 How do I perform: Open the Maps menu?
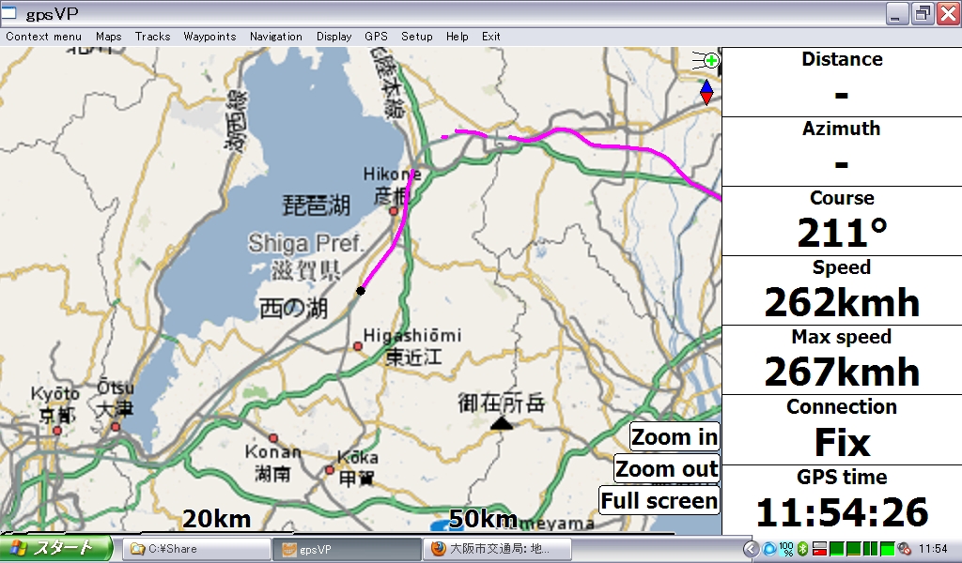coord(109,37)
